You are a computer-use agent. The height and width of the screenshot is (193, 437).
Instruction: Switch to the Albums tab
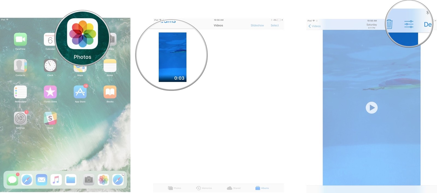pyautogui.click(x=262, y=188)
